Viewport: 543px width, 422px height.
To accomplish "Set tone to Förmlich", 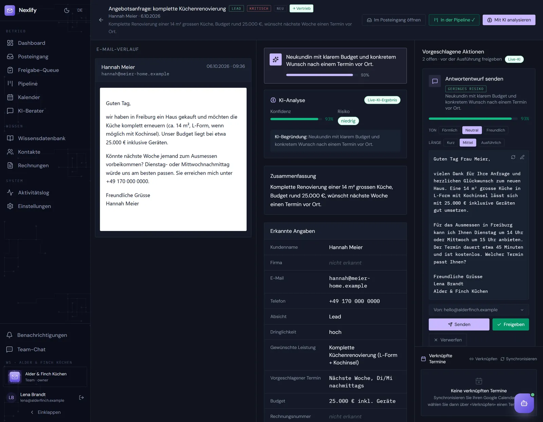I will tap(450, 130).
